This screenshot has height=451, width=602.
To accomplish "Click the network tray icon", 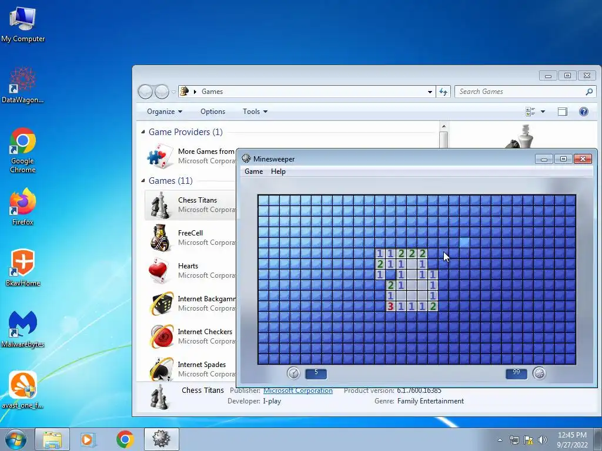I will pos(514,440).
